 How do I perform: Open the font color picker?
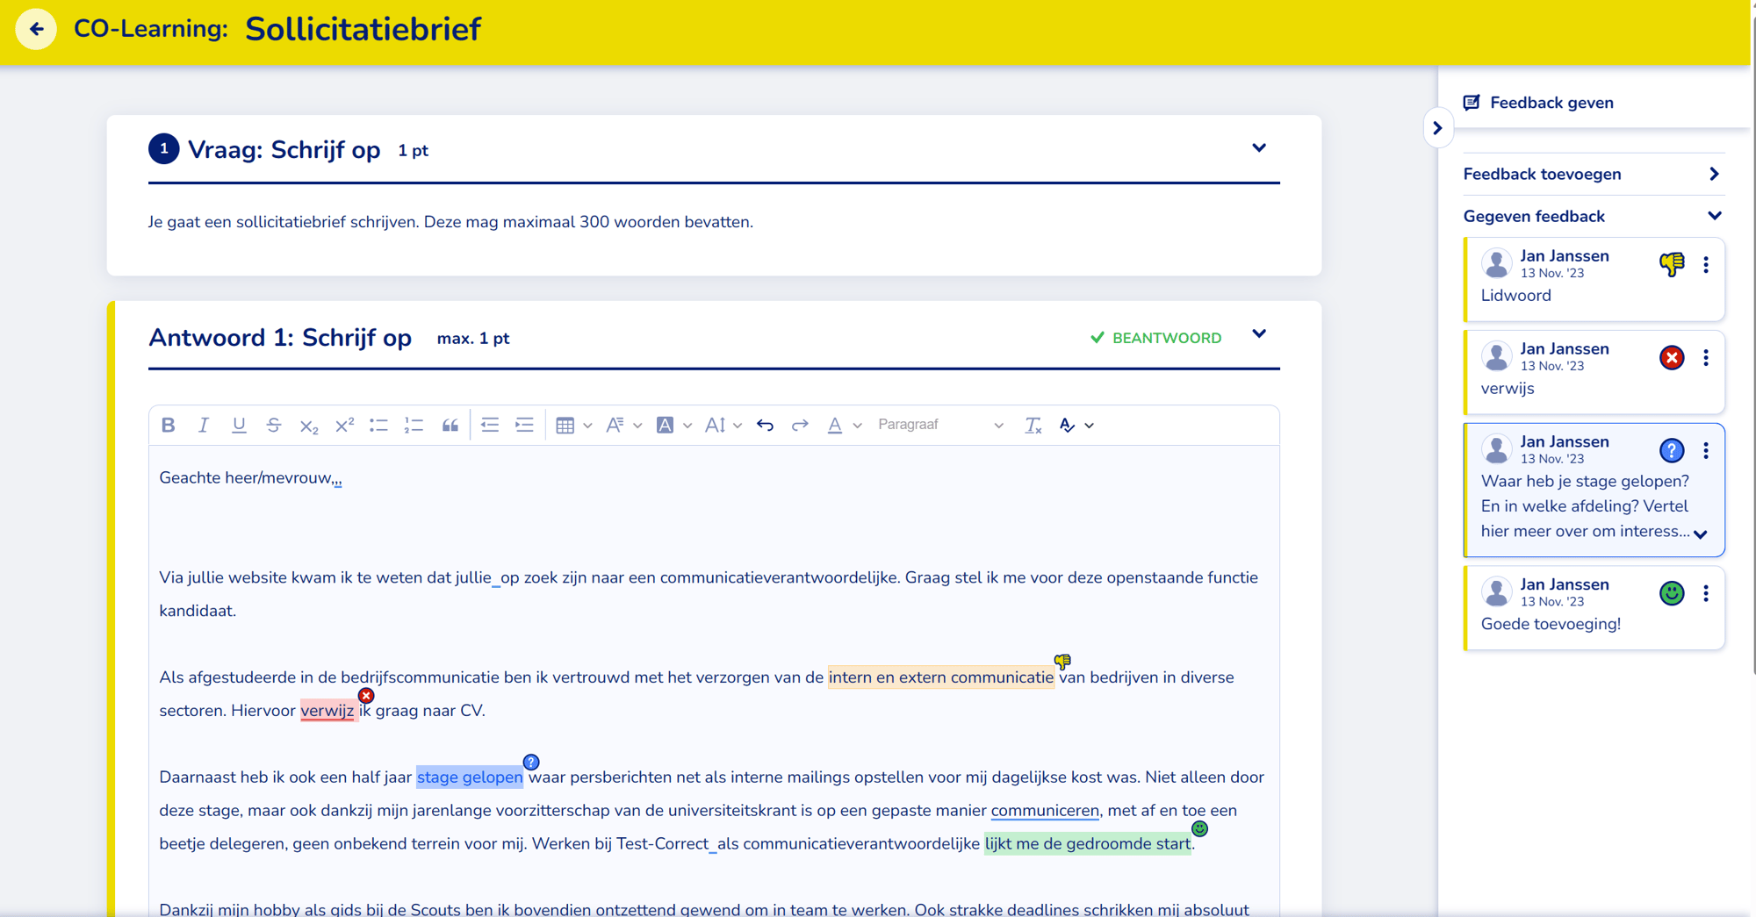click(x=835, y=425)
